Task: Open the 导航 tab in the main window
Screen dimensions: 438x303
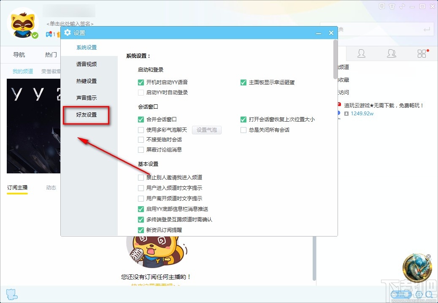Action: (x=19, y=55)
